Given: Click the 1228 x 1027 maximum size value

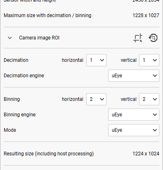Looking at the screenshot, I should click(x=146, y=15).
